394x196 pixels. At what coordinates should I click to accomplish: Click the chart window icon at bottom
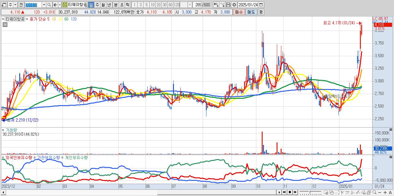coord(369,192)
